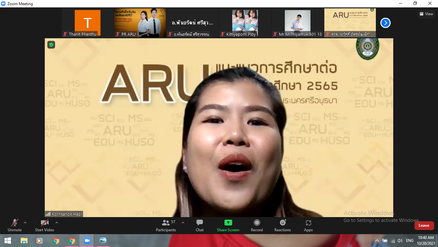Open the photo viewer taskbar icon

tap(103, 241)
